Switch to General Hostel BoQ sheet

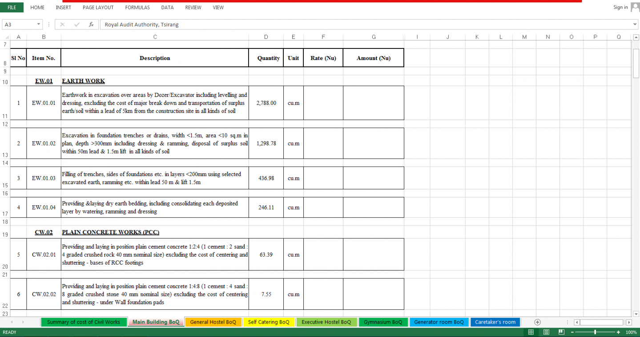[x=213, y=322]
